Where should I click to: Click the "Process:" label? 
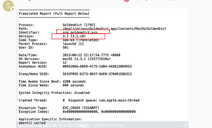pyautogui.click(x=26, y=25)
